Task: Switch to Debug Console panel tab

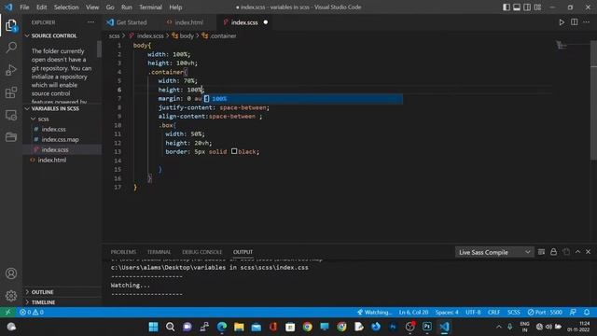Action: (x=201, y=252)
